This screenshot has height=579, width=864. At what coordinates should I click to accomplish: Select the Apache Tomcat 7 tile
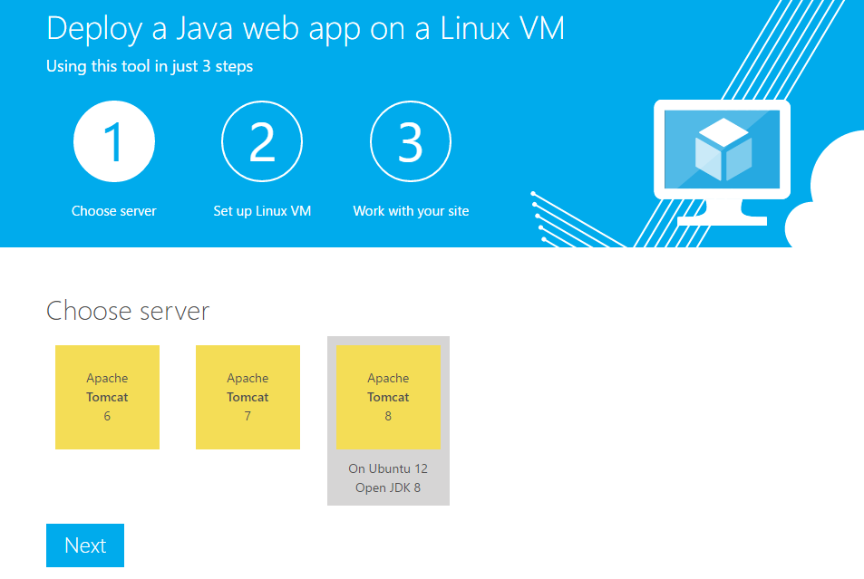248,397
